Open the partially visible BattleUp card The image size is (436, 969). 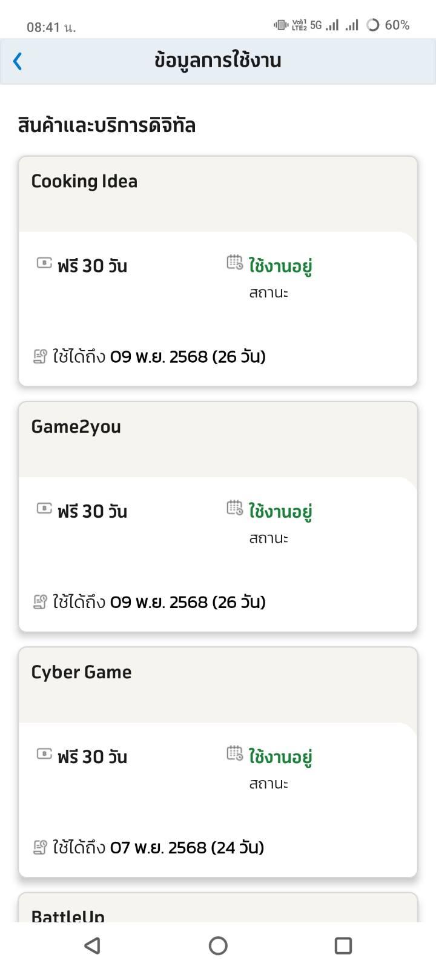click(x=68, y=914)
